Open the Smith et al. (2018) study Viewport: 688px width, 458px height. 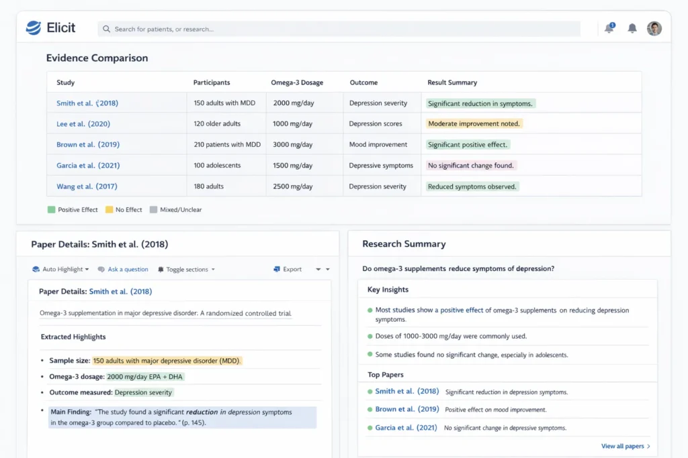click(87, 103)
